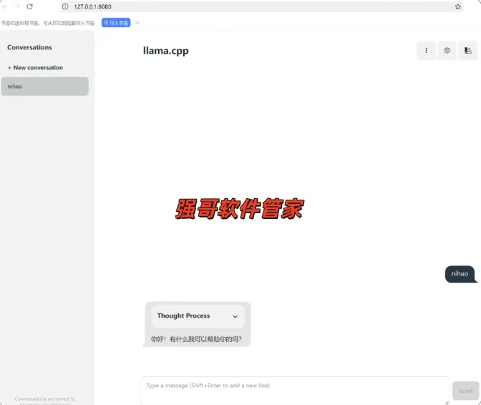Viewport: 481px width, 405px height.
Task: Dismiss the bookmarks bar hint with the X
Action: click(x=137, y=23)
